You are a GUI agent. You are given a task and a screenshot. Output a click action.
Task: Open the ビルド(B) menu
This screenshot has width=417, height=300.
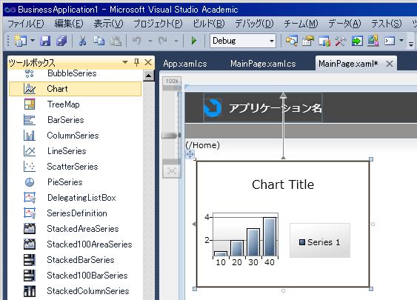click(209, 24)
